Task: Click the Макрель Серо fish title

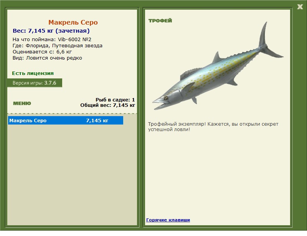Action: click(73, 22)
